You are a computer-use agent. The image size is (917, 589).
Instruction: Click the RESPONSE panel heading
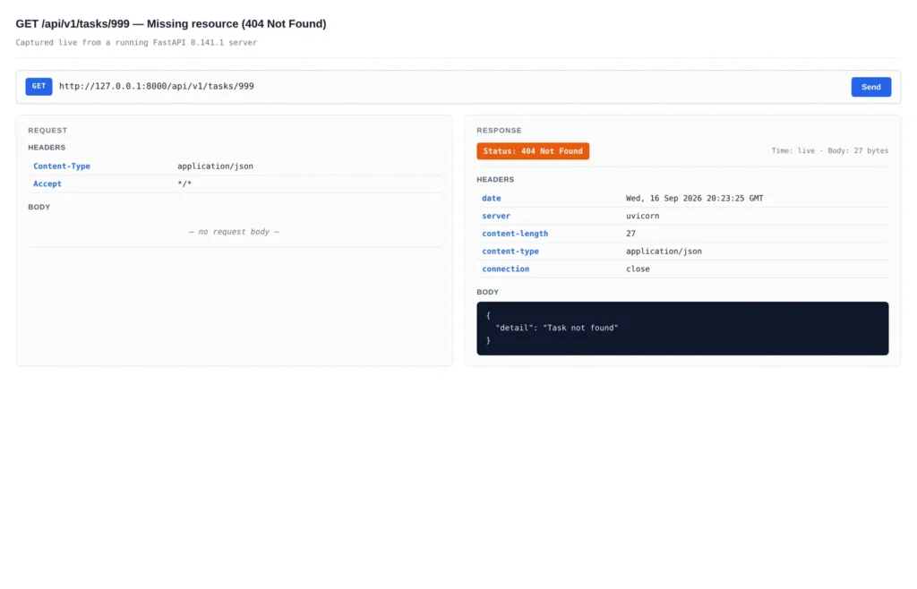click(499, 131)
